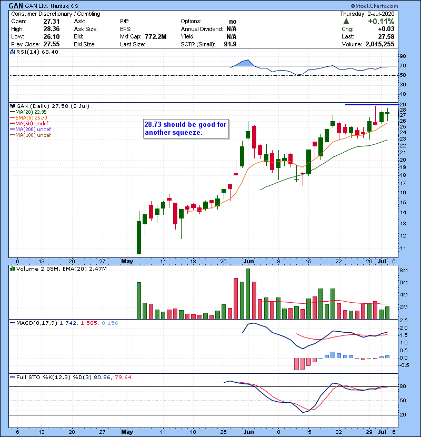Click the StockCharts.com watermark link

(x=374, y=6)
